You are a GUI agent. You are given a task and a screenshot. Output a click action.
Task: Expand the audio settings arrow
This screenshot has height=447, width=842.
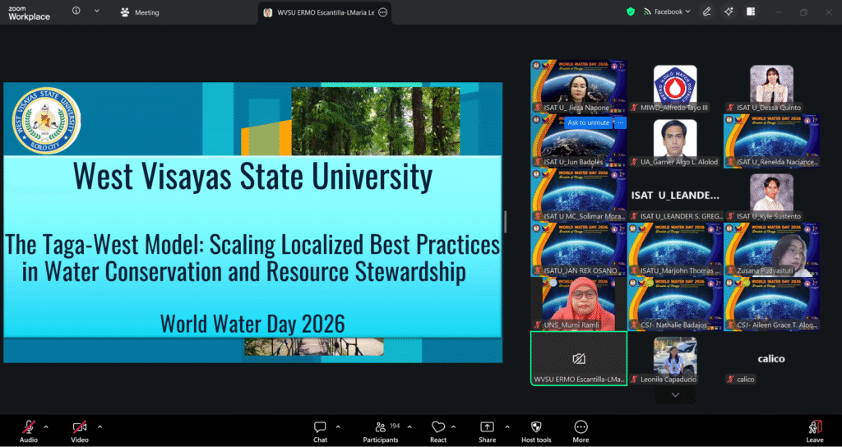coord(46,426)
